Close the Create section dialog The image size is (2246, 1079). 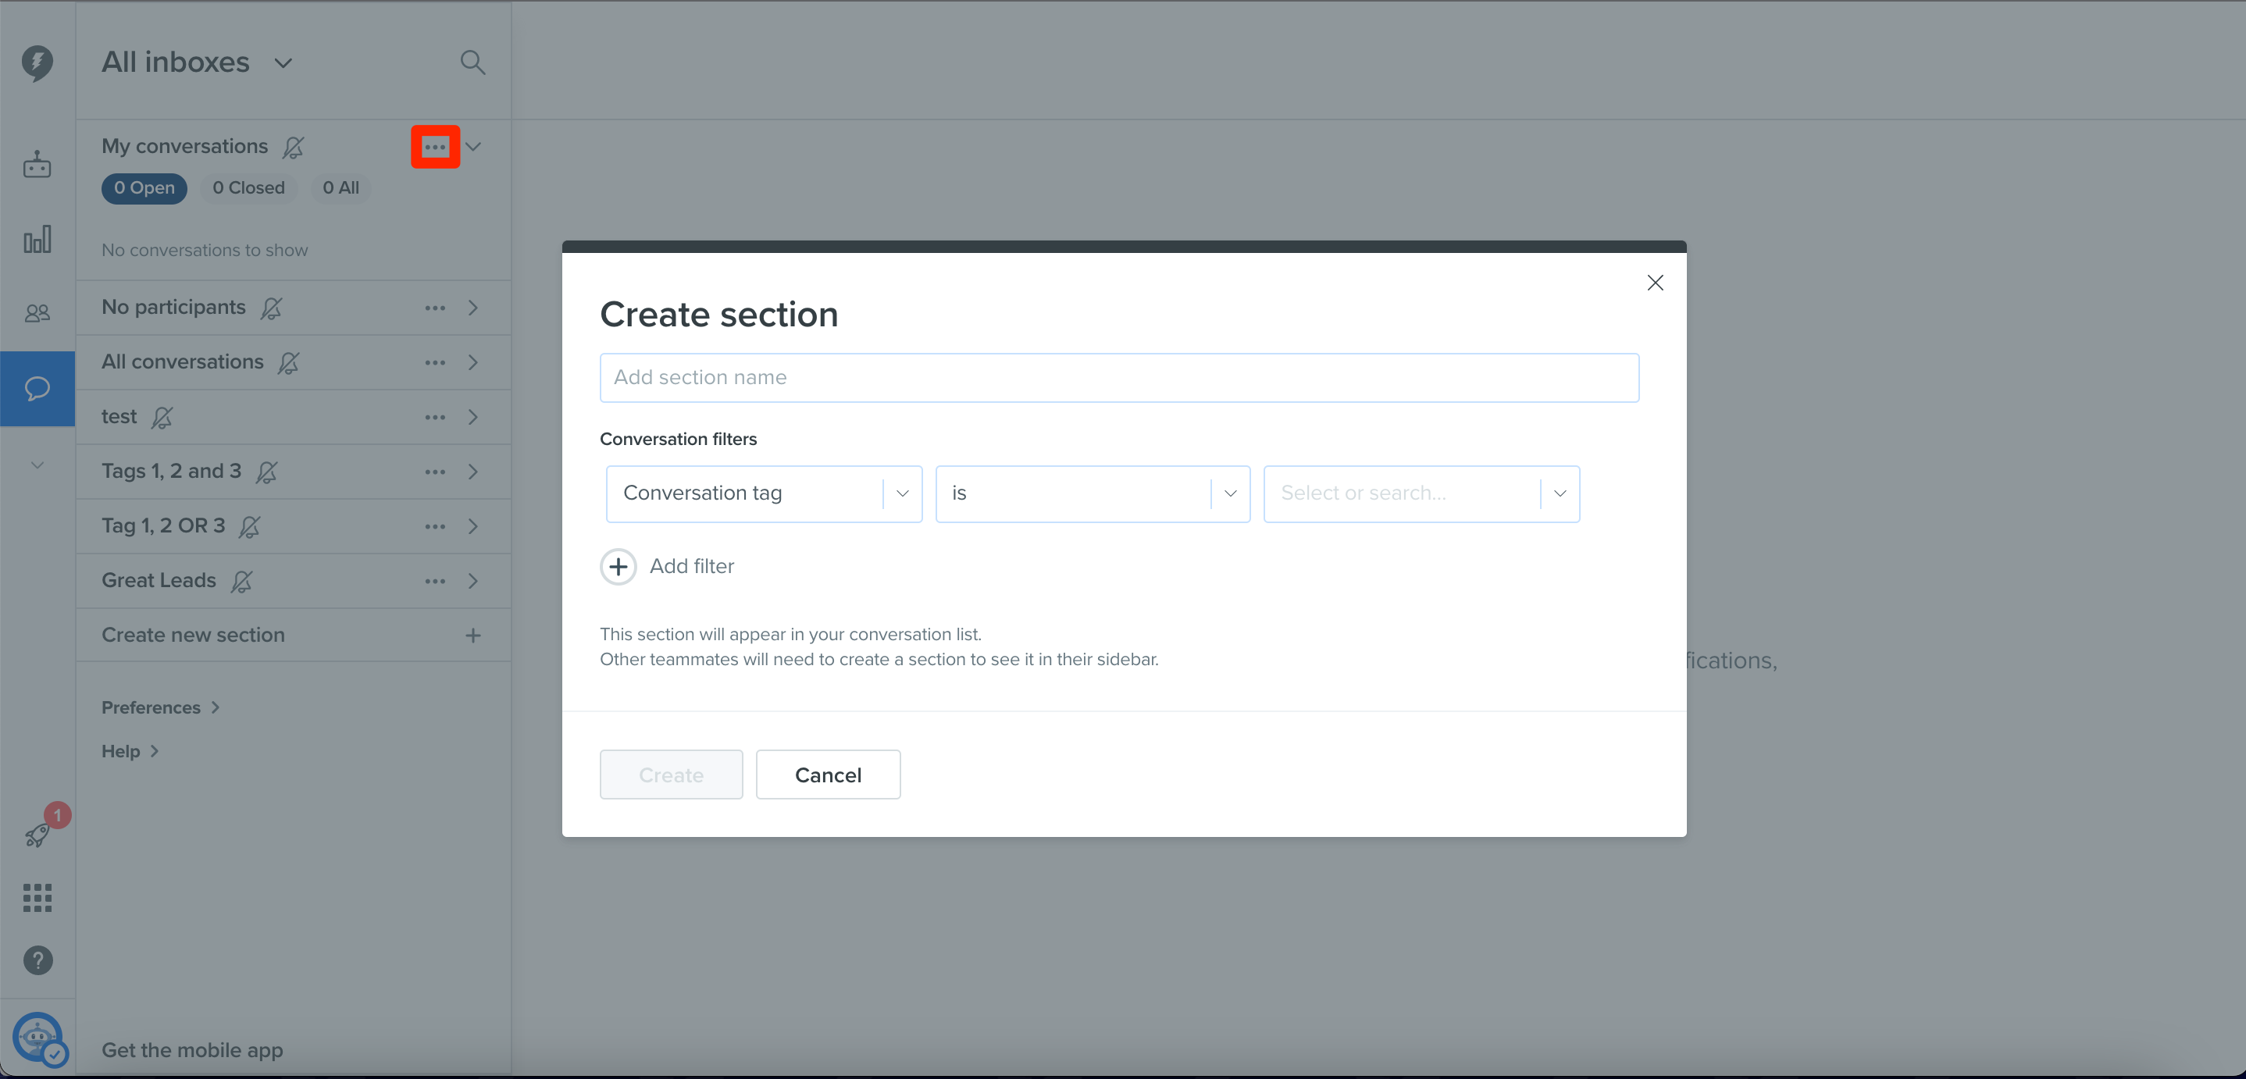coord(1655,283)
